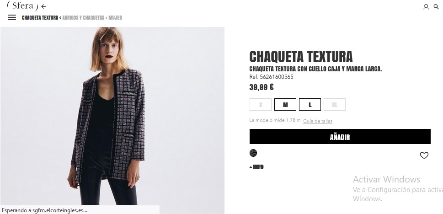The width and height of the screenshot is (443, 214).
Task: Click the jacket product photo
Action: point(112,116)
